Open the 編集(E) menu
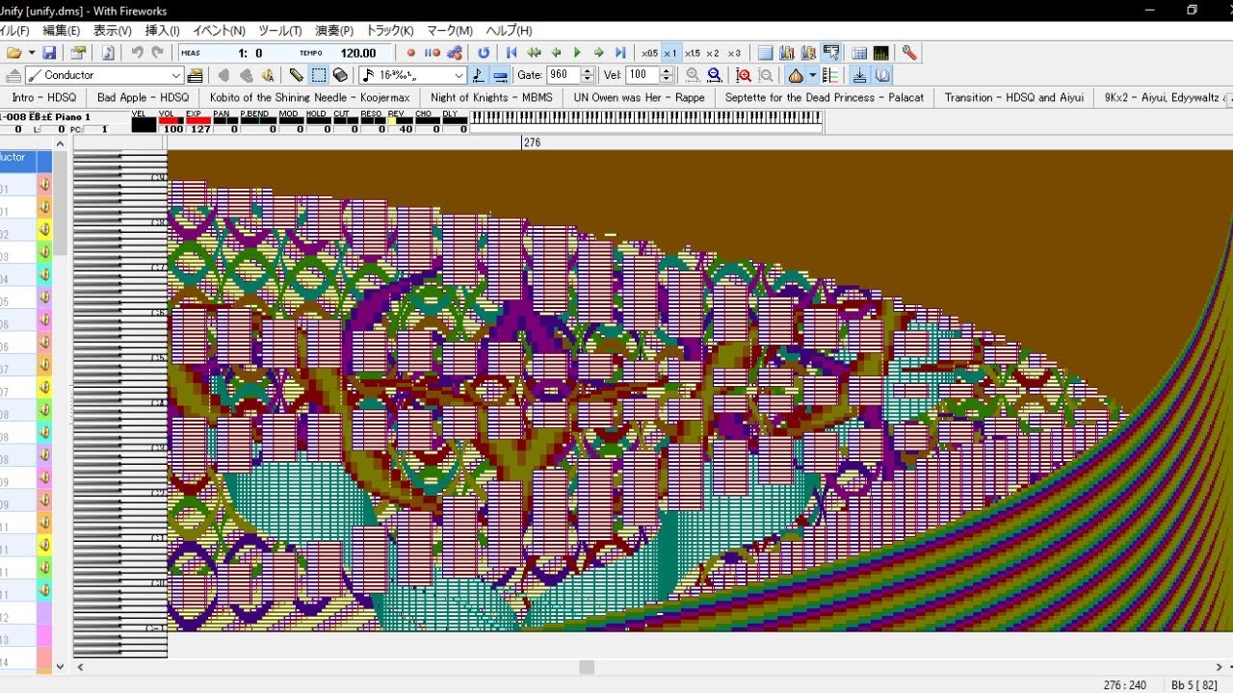The height and width of the screenshot is (693, 1233). (x=62, y=31)
